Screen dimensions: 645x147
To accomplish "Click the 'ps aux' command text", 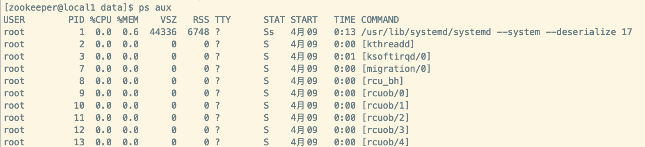I will 155,7.
